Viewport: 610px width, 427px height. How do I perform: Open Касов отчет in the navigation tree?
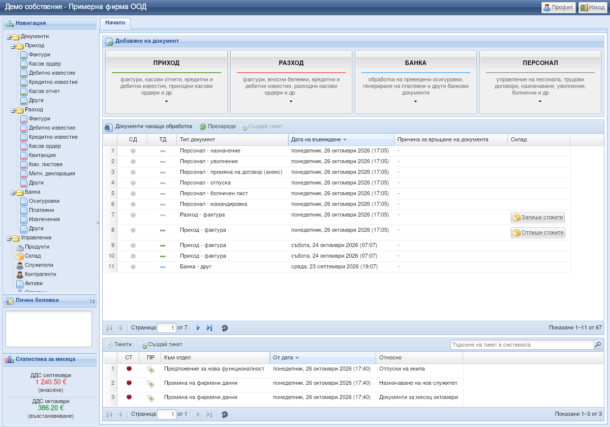[x=44, y=91]
